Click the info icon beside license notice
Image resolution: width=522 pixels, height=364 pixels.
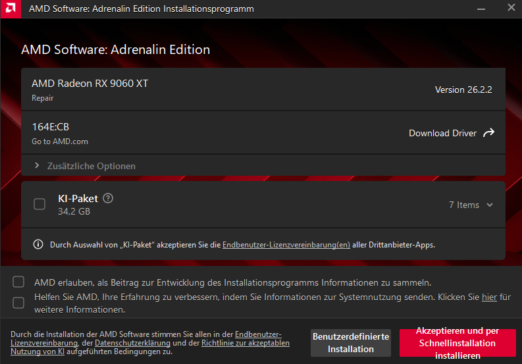point(38,244)
